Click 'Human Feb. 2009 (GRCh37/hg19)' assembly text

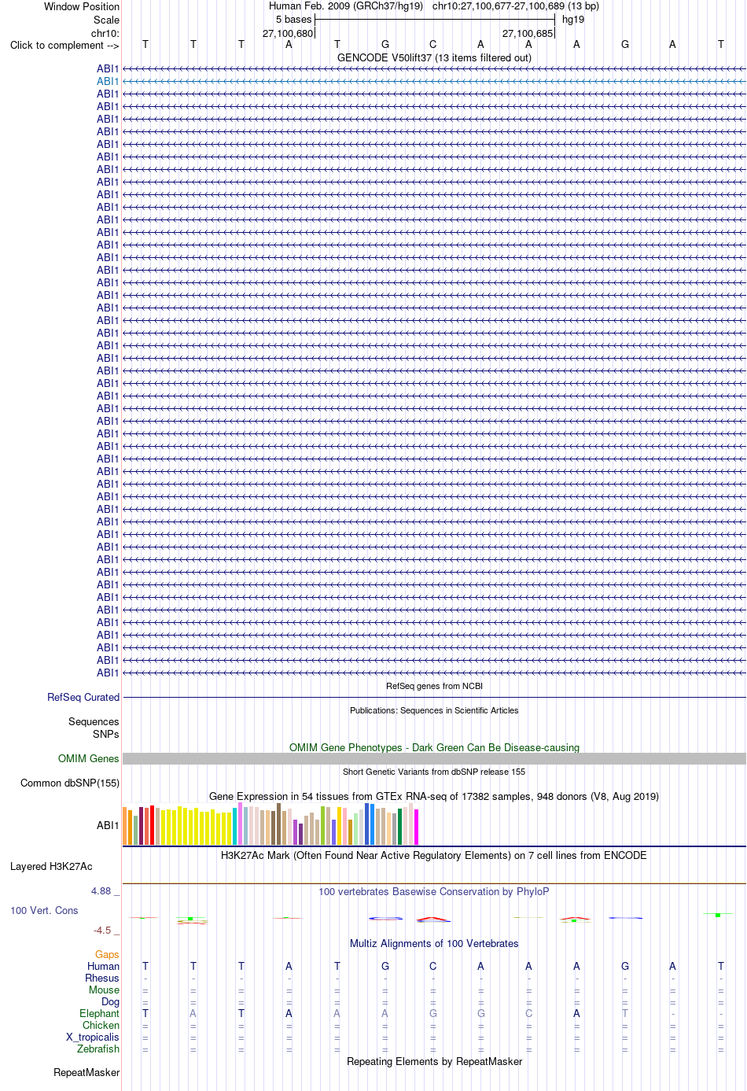(346, 6)
